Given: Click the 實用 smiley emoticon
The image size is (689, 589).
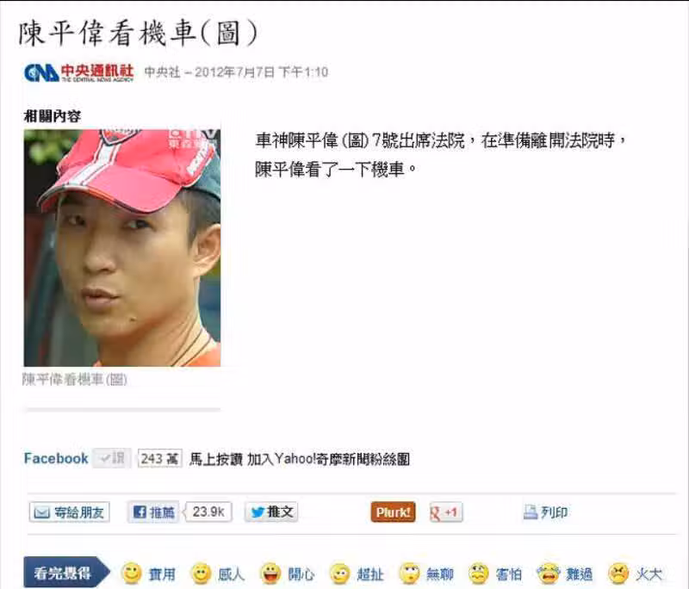Looking at the screenshot, I should [x=131, y=573].
